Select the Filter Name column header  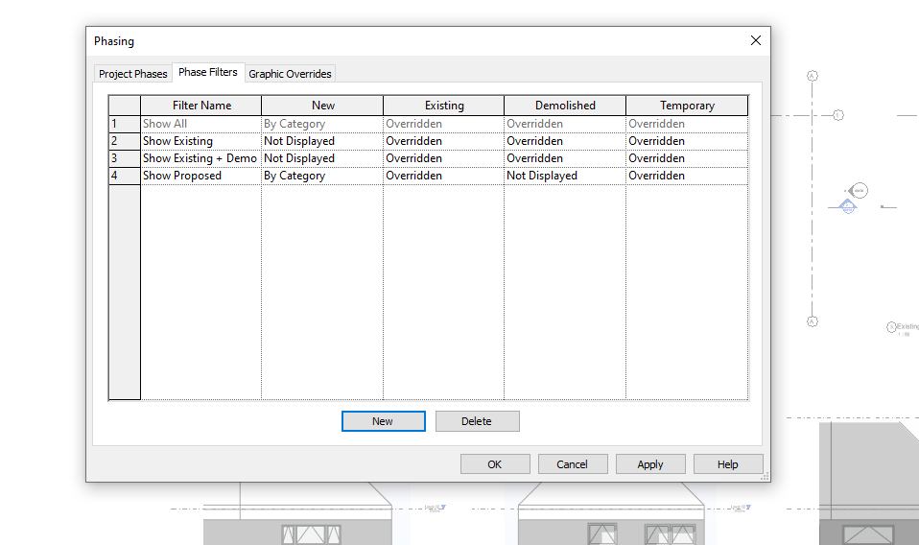click(x=201, y=106)
